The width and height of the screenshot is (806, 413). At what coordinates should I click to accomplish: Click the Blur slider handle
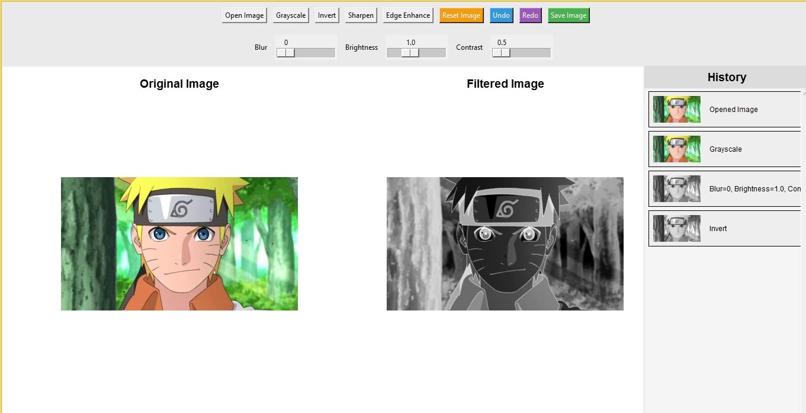285,53
